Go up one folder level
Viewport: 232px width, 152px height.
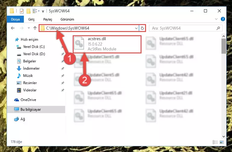(x=35, y=28)
